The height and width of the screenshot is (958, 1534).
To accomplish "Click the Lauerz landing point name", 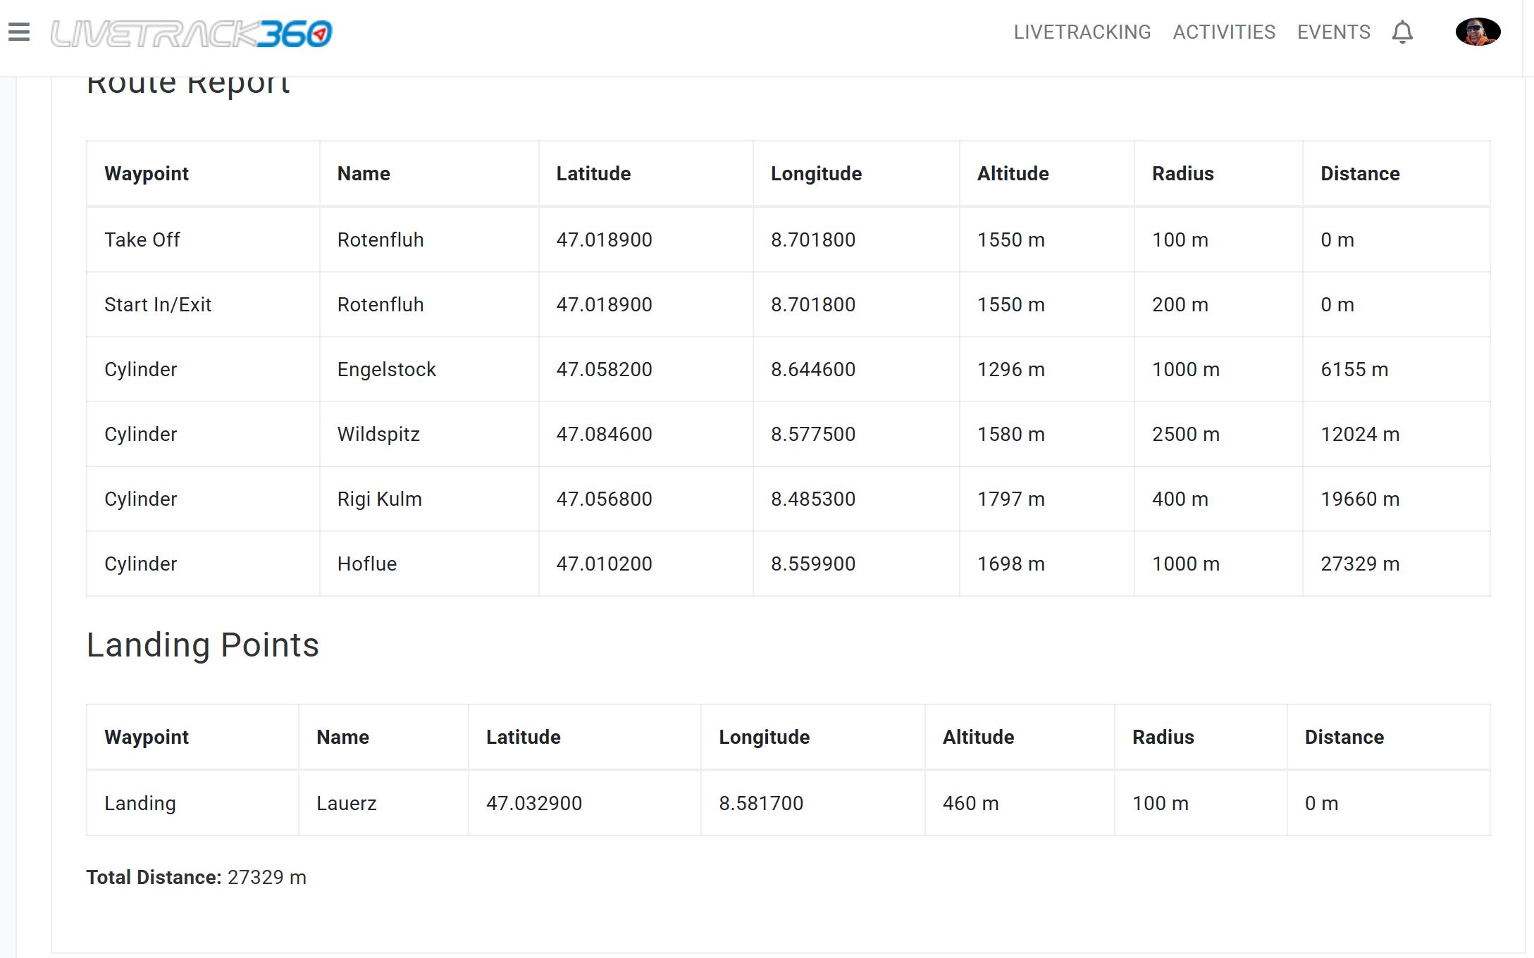I will coord(346,804).
